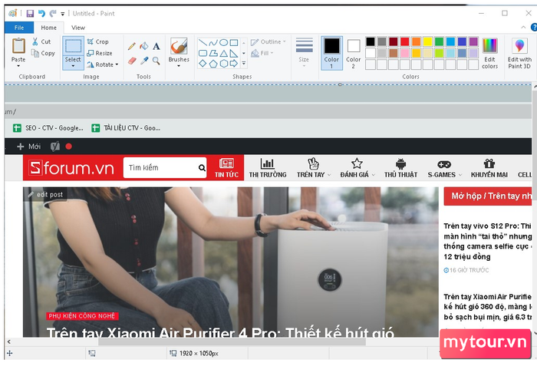Open the Rotate dropdown
This screenshot has height=366, width=537.
tap(102, 64)
